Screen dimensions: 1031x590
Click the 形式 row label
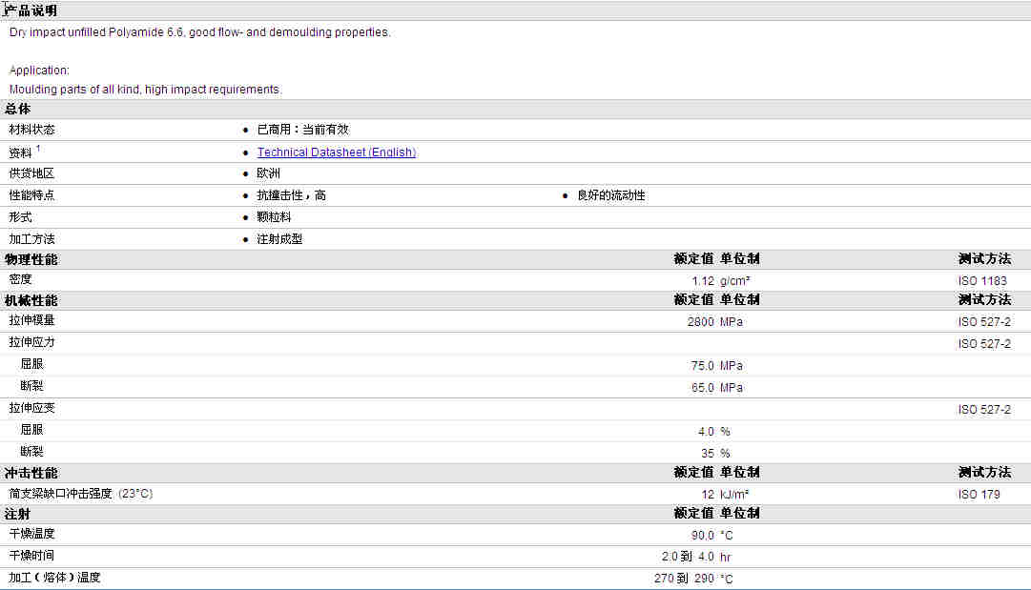click(x=20, y=217)
